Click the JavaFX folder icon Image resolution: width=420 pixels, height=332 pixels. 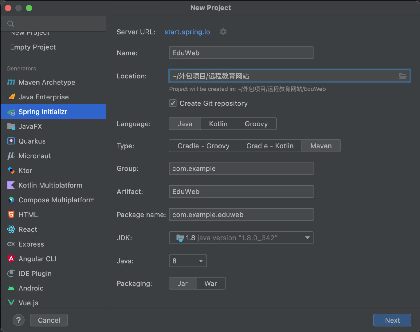click(x=11, y=126)
